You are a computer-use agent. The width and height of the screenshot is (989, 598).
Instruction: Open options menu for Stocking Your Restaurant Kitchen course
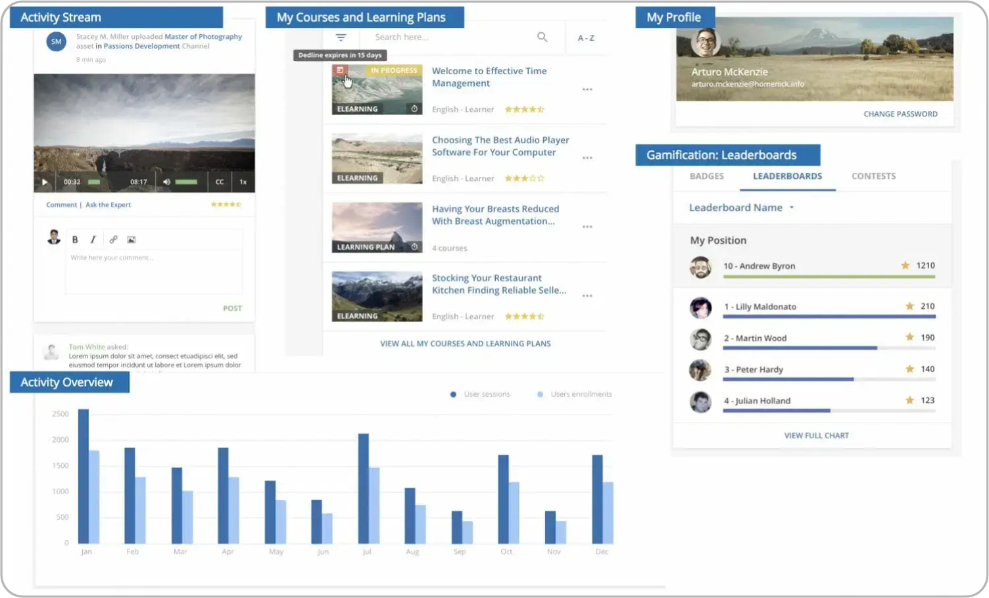click(x=587, y=296)
